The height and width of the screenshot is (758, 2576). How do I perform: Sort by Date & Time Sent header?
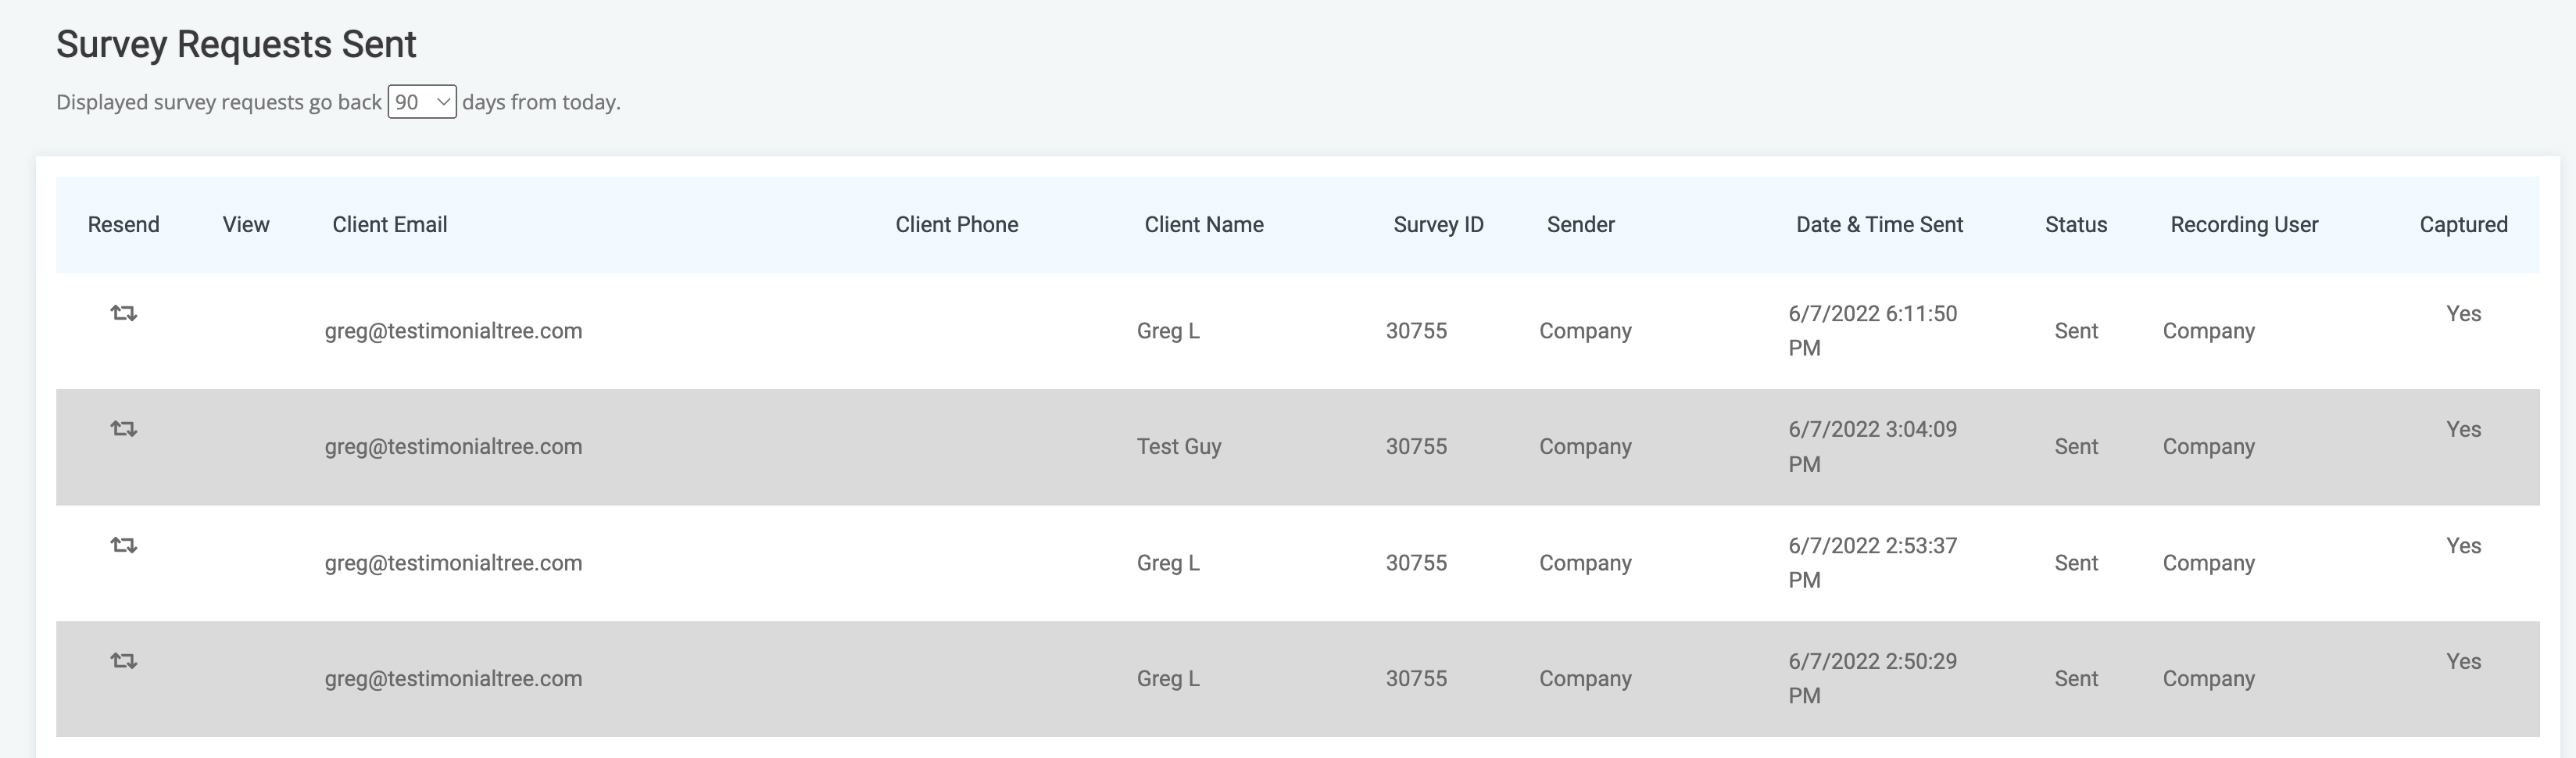pos(1879,225)
